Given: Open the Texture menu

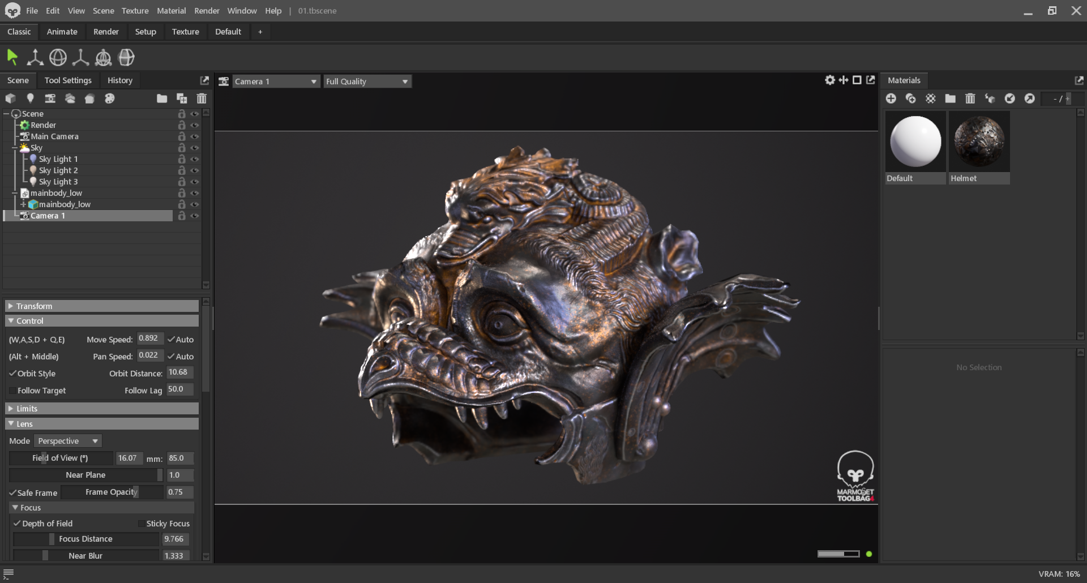Looking at the screenshot, I should (135, 11).
